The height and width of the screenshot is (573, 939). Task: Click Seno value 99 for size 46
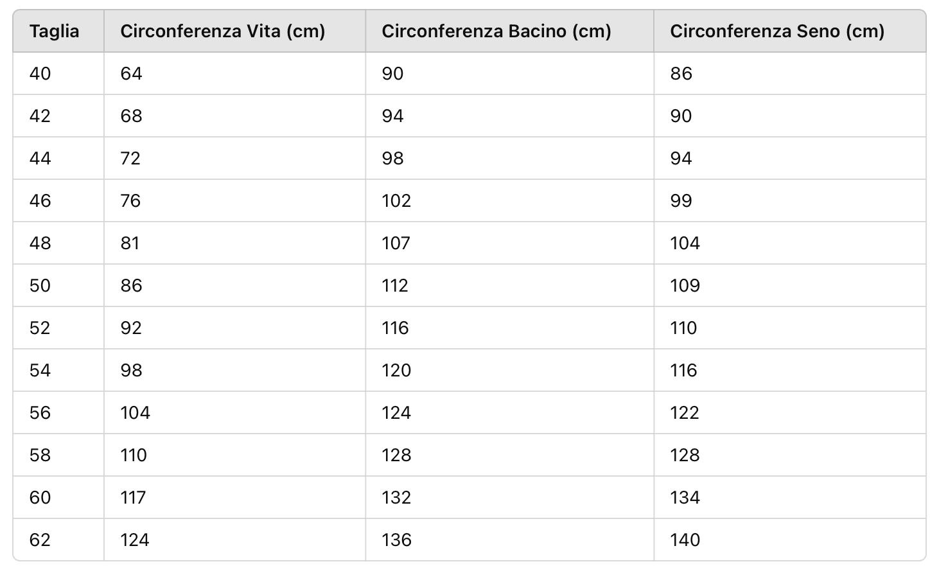[681, 200]
